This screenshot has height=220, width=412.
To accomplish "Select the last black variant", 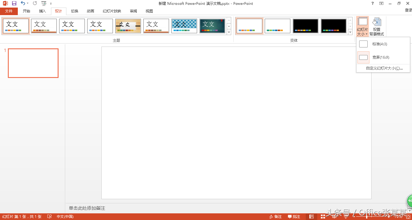I will pos(334,26).
